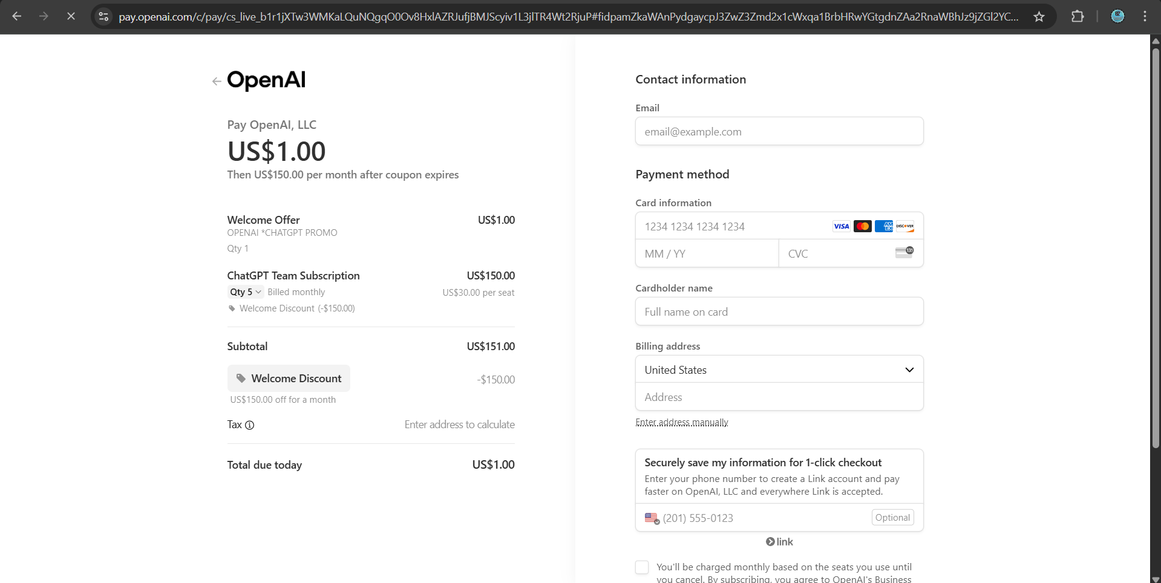This screenshot has height=583, width=1161.
Task: Click the Mastercard icon
Action: click(862, 226)
